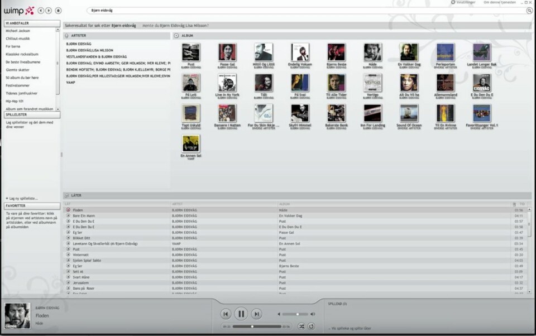Click the navigate forward arrow icon

(x=49, y=11)
